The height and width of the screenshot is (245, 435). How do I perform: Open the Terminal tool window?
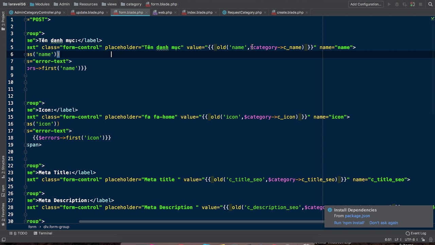pos(43,233)
